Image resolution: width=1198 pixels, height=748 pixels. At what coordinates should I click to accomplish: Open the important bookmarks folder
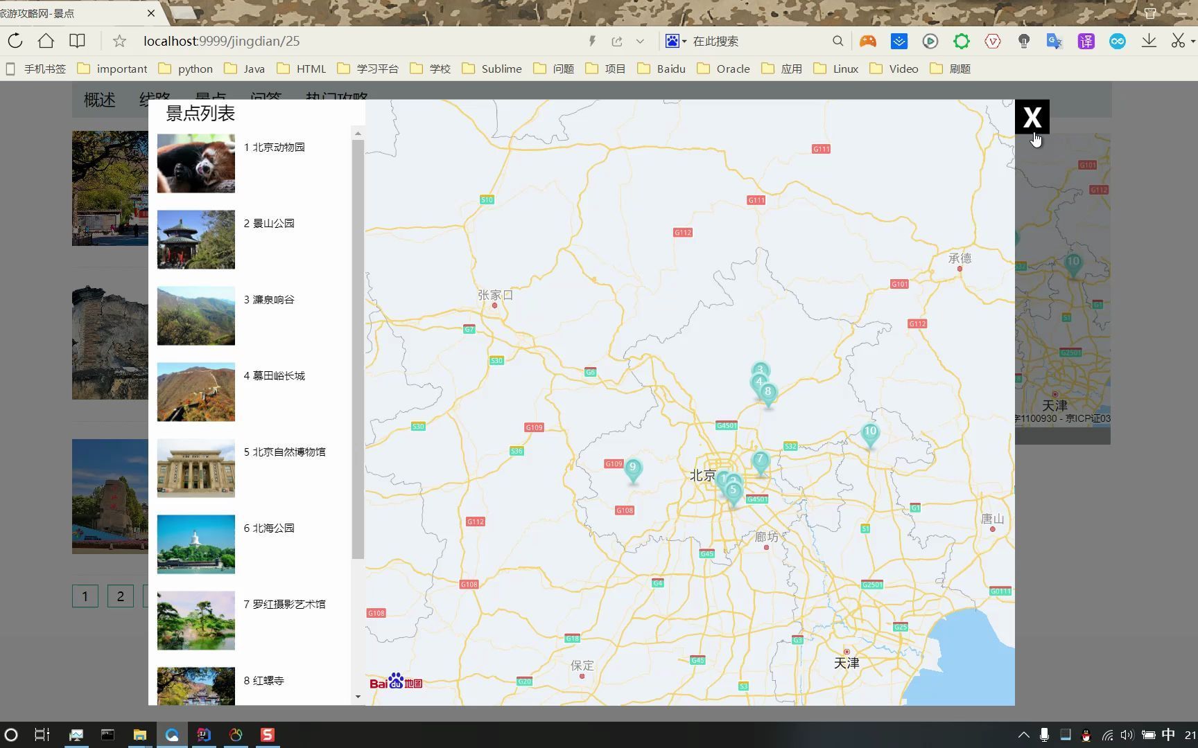(112, 69)
